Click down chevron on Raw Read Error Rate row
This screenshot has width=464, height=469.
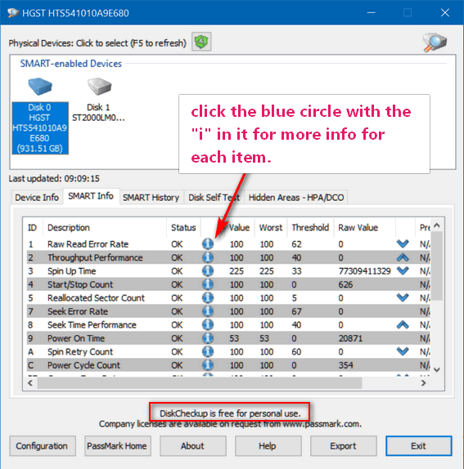point(403,243)
